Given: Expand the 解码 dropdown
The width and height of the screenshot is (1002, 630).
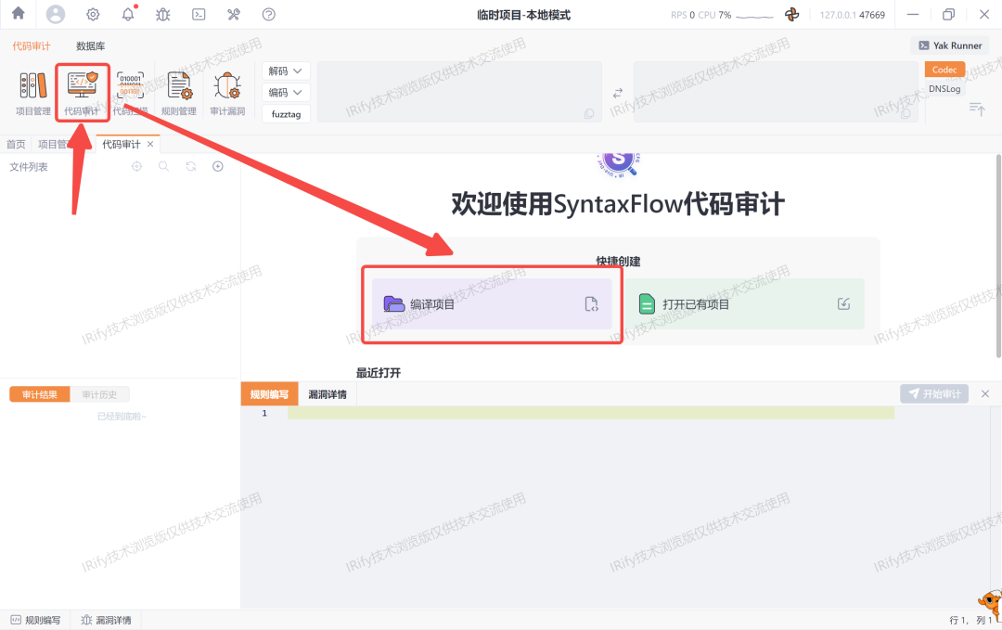Looking at the screenshot, I should pos(286,71).
